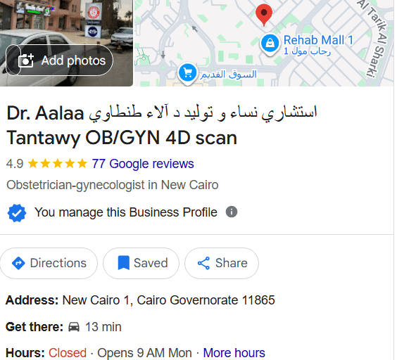This screenshot has height=360, width=397.
Task: Click the Add photos button
Action: (60, 60)
